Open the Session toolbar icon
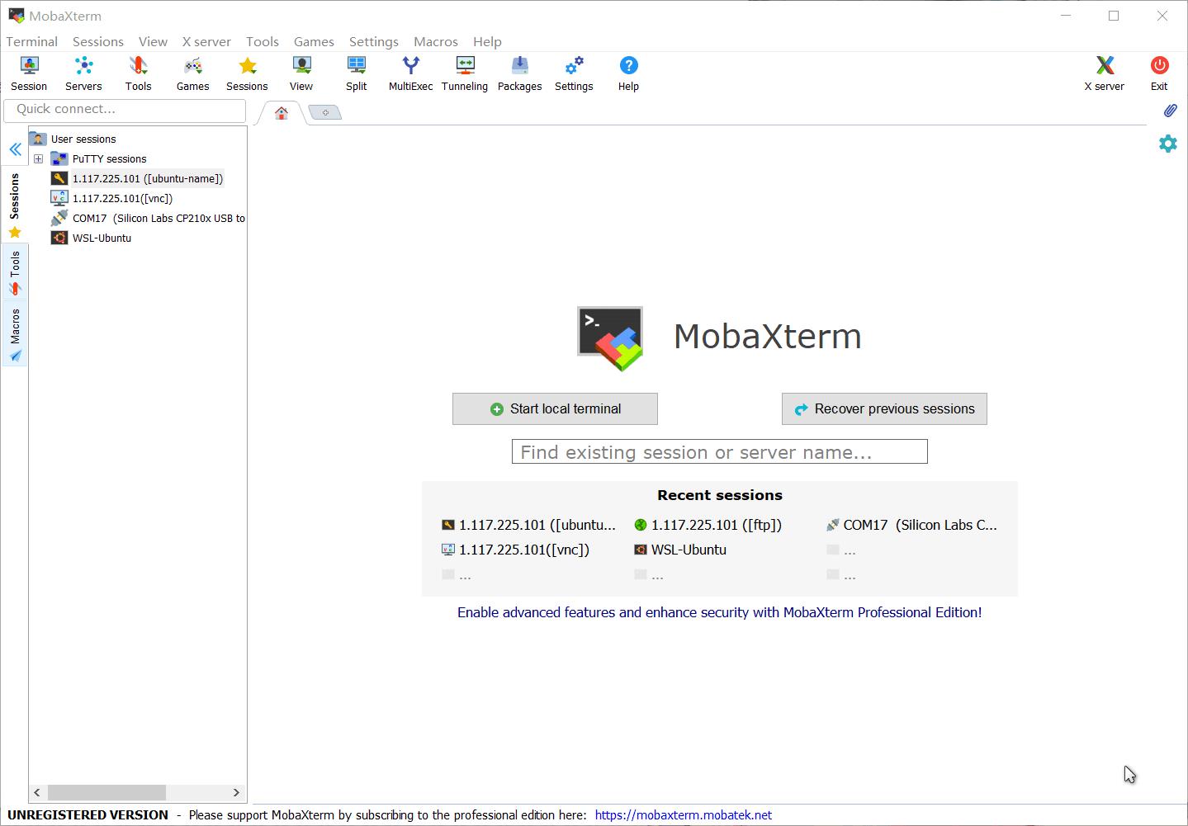 coord(29,73)
